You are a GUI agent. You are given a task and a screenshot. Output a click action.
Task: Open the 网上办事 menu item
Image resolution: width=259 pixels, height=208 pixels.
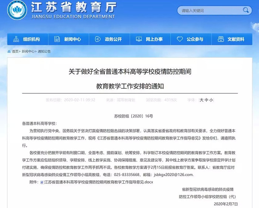[x=150, y=39]
